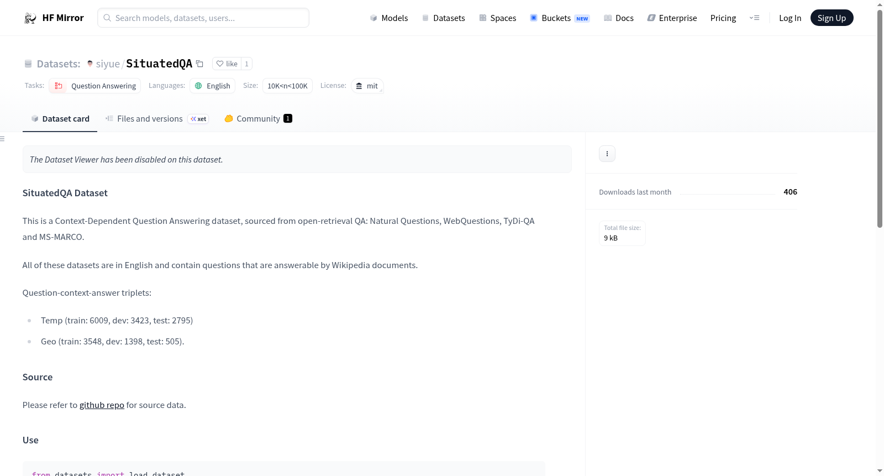Screen dimensions: 884x476
Task: Select the mit license tag
Action: (x=367, y=86)
